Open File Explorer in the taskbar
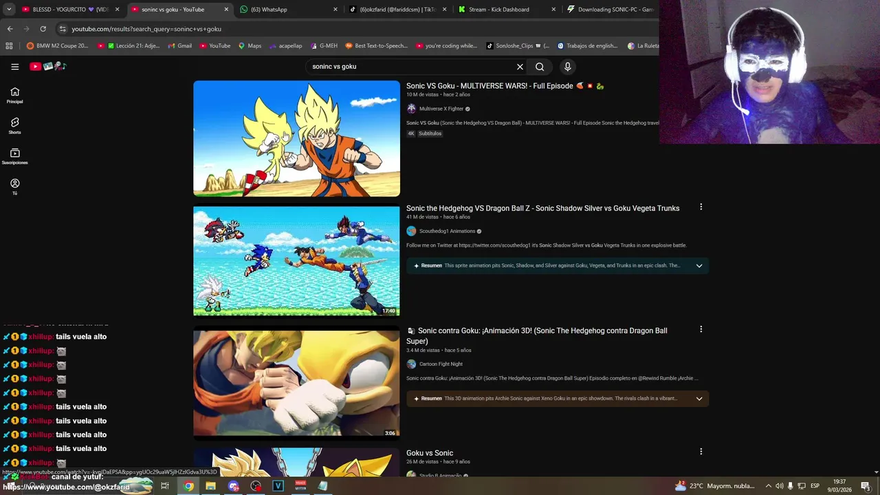 pos(210,486)
